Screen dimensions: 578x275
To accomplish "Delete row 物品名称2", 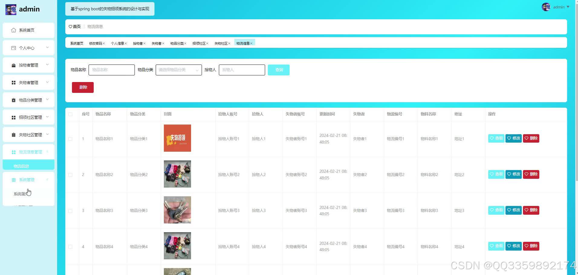I will pos(531,174).
